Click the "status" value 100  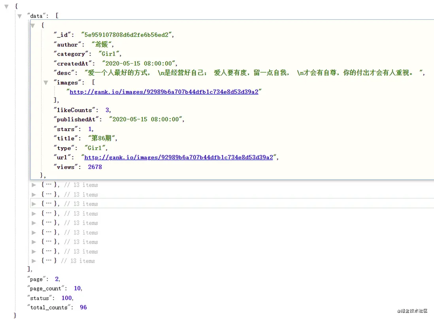click(67, 298)
